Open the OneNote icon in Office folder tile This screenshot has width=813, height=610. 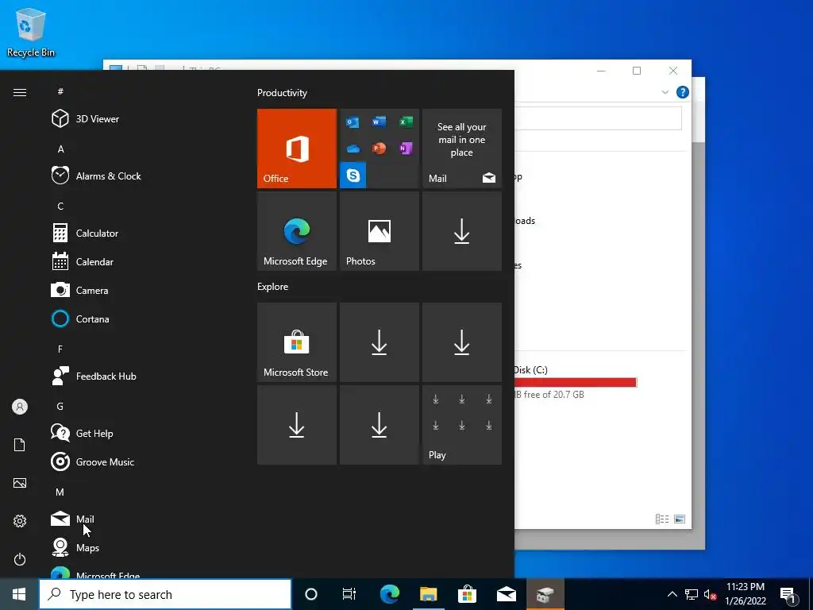pos(406,149)
